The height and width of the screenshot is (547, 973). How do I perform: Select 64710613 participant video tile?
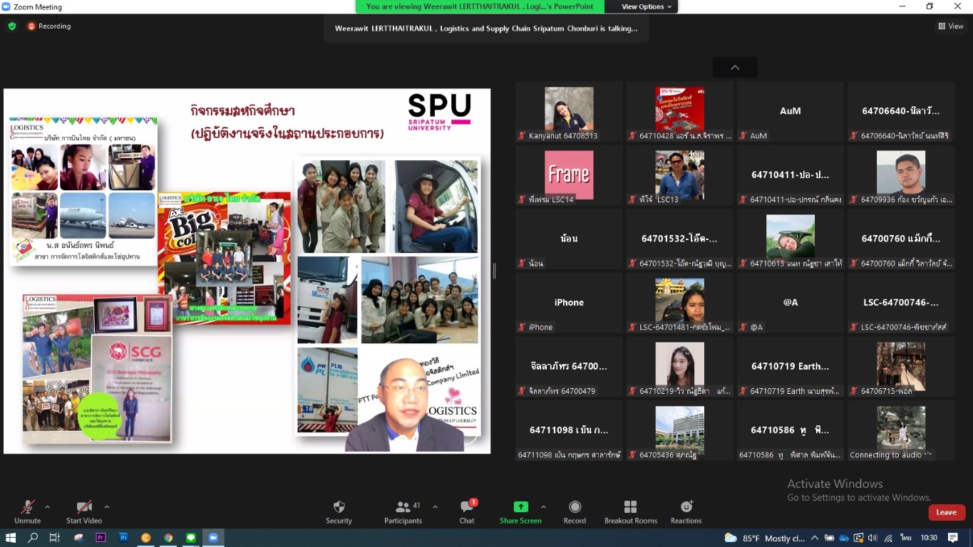tap(790, 239)
